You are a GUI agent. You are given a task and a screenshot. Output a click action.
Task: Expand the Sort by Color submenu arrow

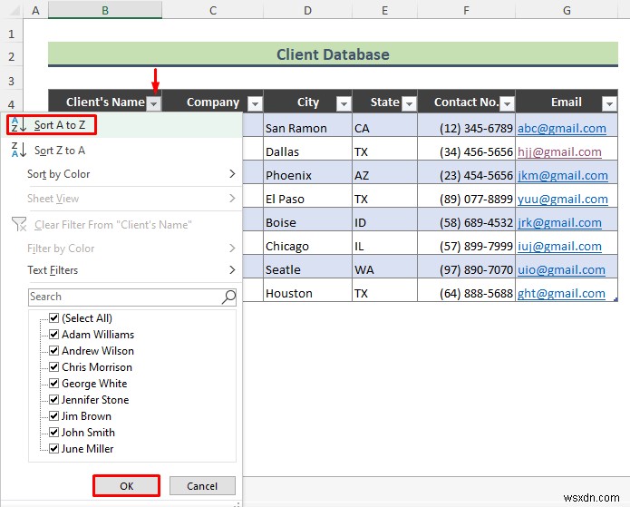point(232,174)
